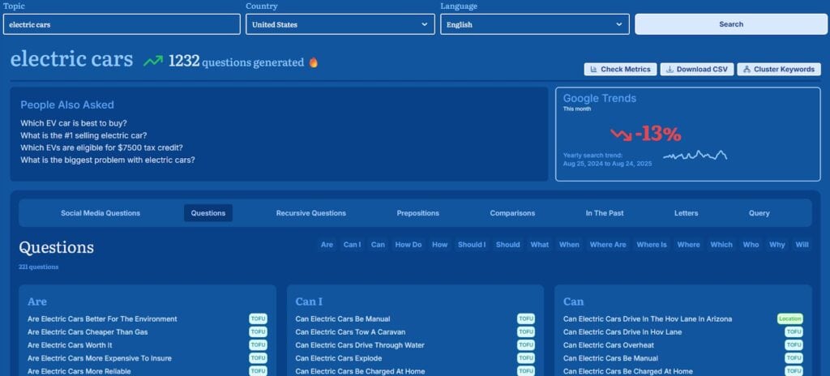Click the Topic input field with electric cars

click(122, 24)
